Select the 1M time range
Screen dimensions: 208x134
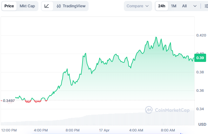pos(174,6)
